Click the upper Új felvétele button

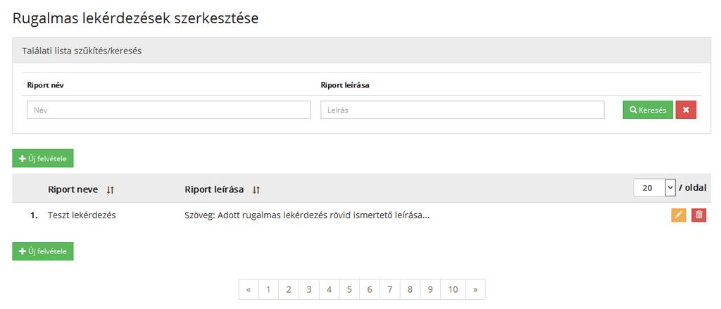click(x=43, y=158)
